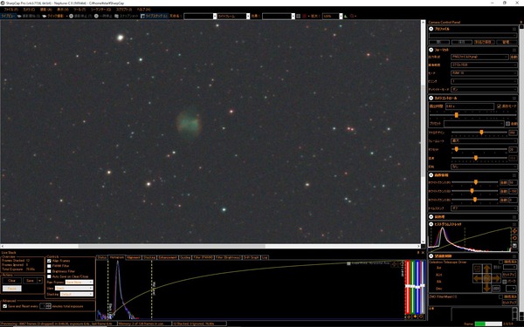Switch to the Alignment tab
524x327 pixels.
click(134, 257)
